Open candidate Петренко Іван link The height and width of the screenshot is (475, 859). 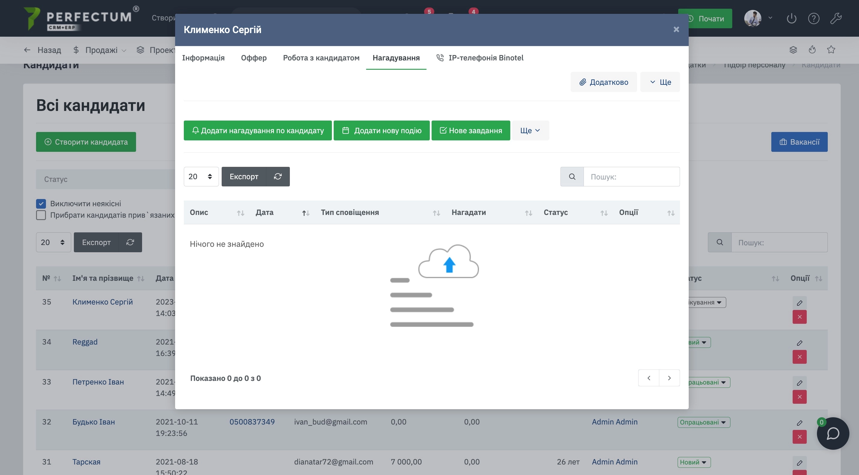coord(98,382)
